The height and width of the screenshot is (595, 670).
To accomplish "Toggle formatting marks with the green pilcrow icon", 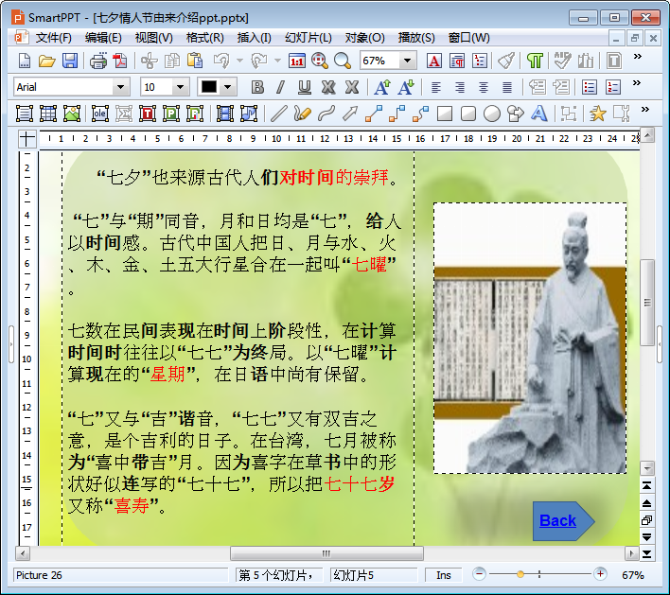I will (535, 61).
